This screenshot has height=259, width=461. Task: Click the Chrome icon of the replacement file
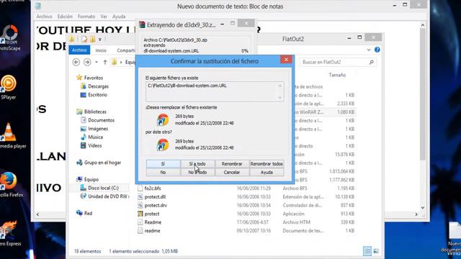coord(163,145)
